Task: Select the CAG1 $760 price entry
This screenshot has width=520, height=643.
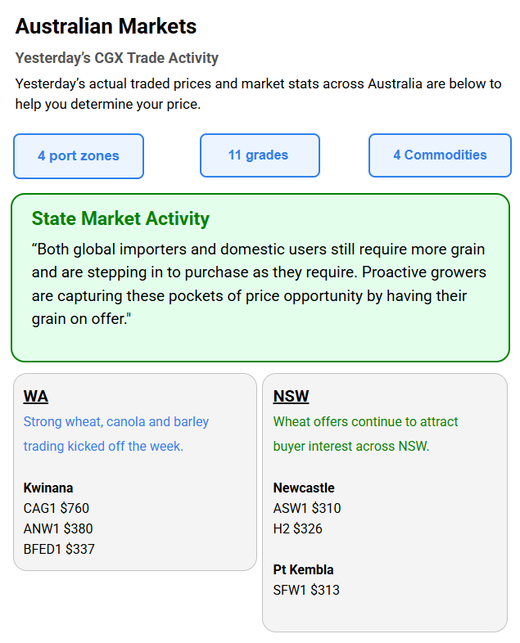Action: click(57, 508)
